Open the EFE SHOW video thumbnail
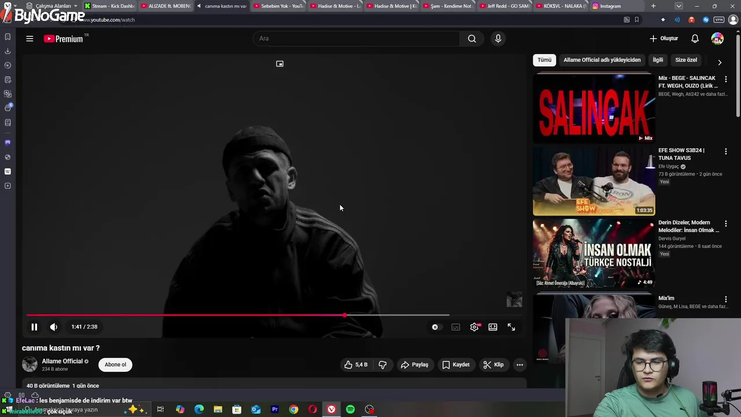The width and height of the screenshot is (741, 417). pos(593,181)
